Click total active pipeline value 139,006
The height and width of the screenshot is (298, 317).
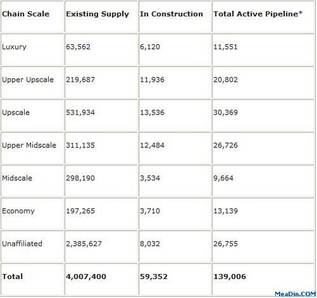coord(230,276)
